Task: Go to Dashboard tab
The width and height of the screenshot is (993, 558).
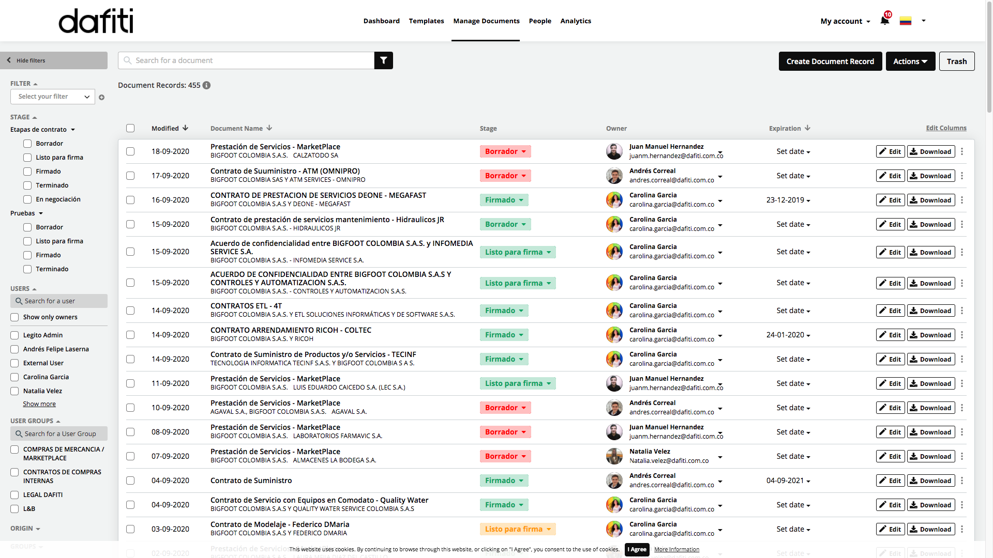Action: 381,21
